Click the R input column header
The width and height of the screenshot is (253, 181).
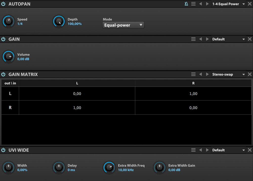(193, 83)
